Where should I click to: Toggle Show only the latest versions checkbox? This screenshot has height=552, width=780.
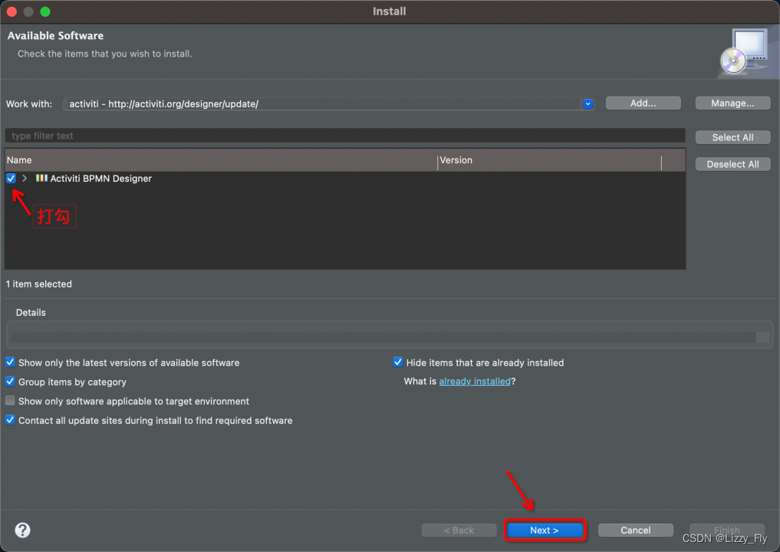click(x=10, y=362)
